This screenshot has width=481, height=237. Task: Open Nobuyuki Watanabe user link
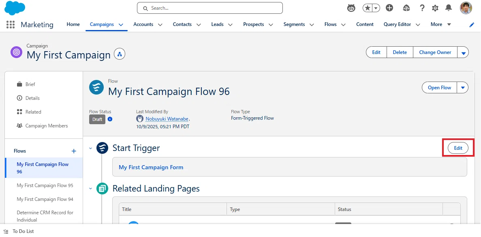167,119
